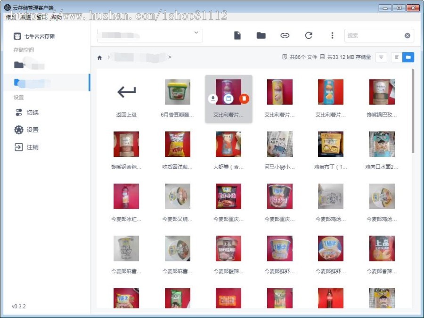
Task: Click the 6月香豆瓣酱 file name label
Action: point(177,114)
